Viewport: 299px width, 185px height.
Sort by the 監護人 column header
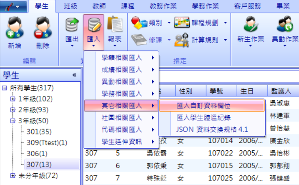[284, 91]
